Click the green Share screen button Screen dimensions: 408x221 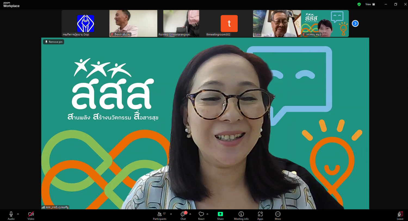220,216
